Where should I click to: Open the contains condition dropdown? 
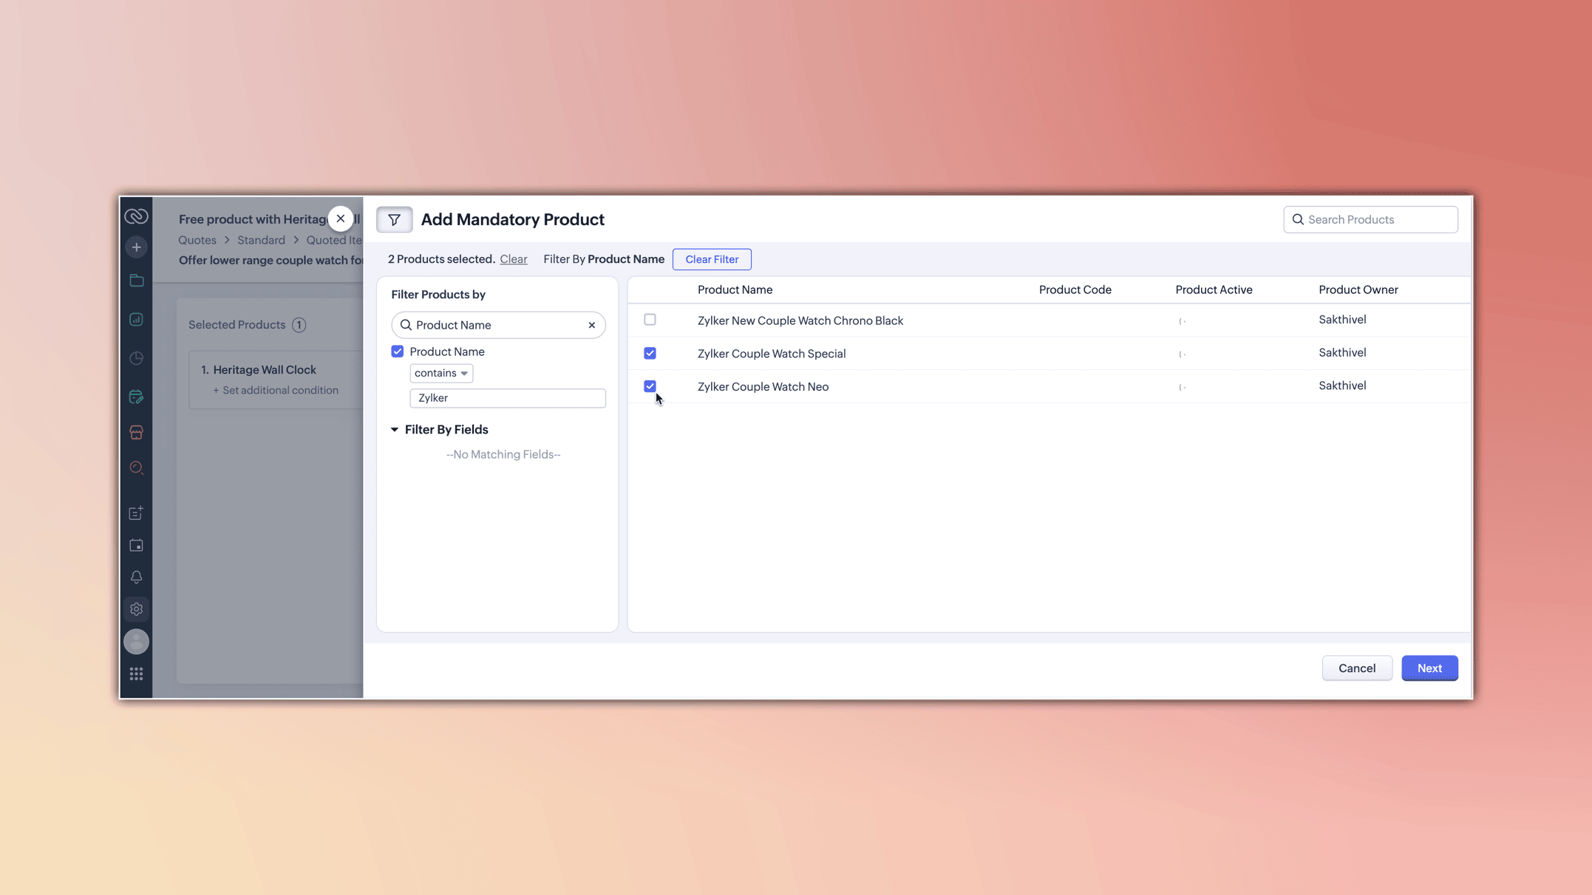click(x=441, y=373)
